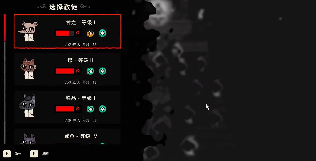Click 甘之's green sickness status icon
Screen dimensions: 316x161
(x=102, y=33)
